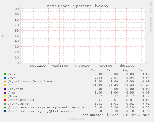
Task: Click the "20" tick on the percent axis
Action: coord(17,52)
